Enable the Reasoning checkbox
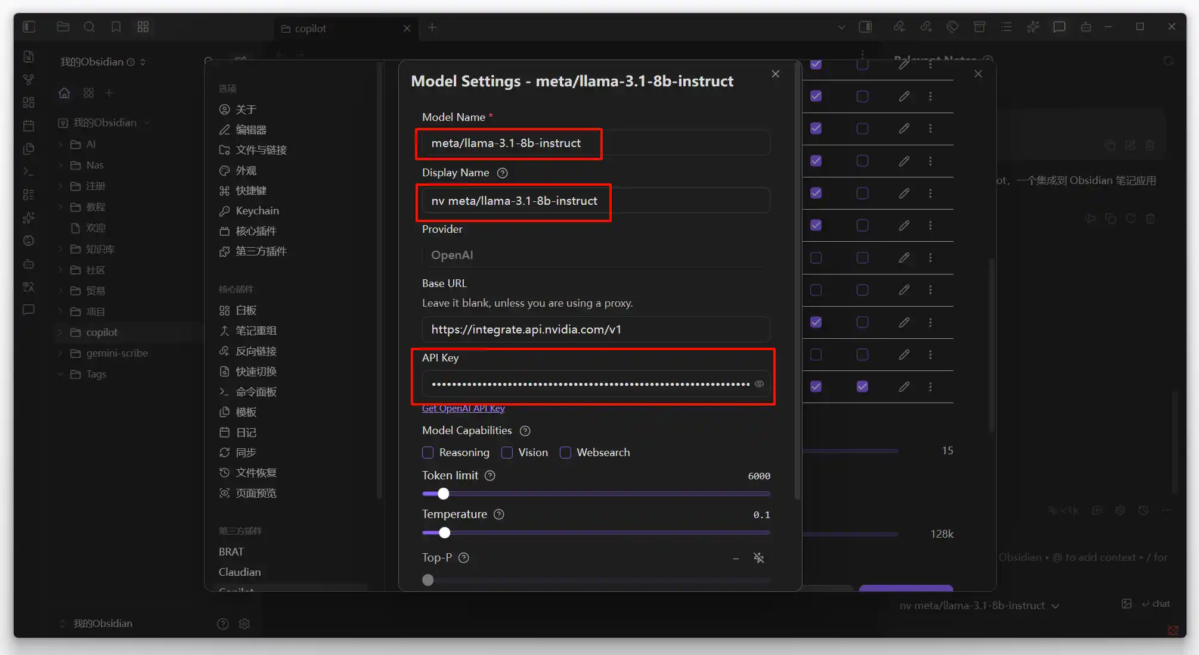This screenshot has width=1199, height=655. coord(427,453)
